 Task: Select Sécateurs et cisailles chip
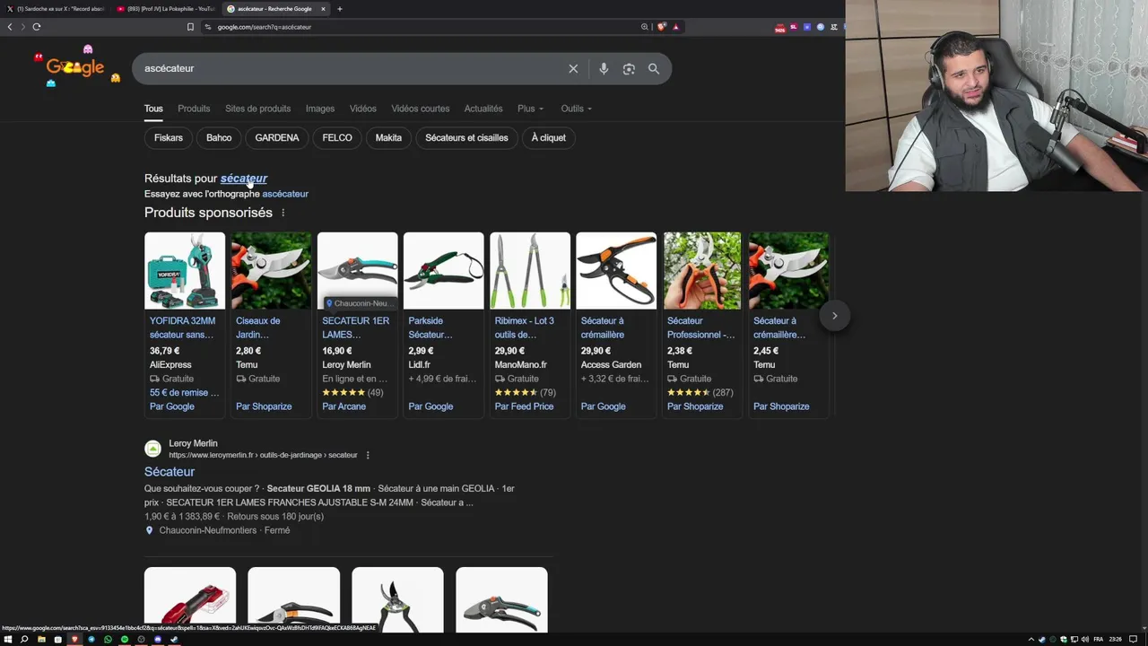(x=466, y=138)
